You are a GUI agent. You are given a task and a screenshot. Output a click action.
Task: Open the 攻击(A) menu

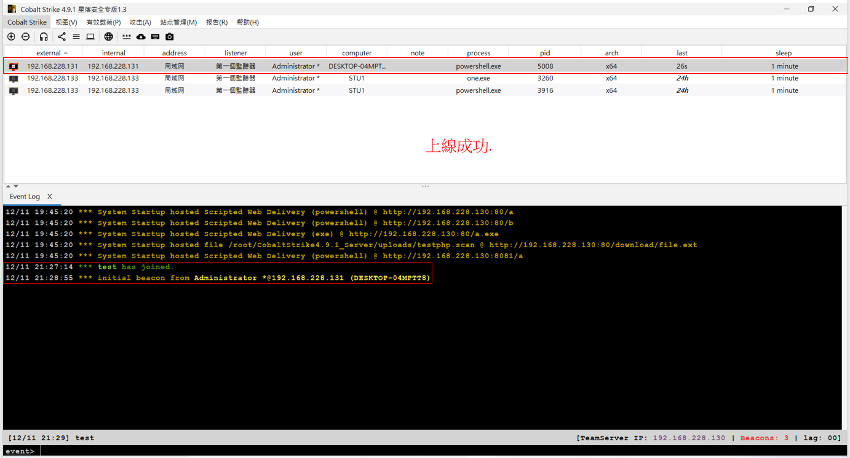click(x=140, y=22)
